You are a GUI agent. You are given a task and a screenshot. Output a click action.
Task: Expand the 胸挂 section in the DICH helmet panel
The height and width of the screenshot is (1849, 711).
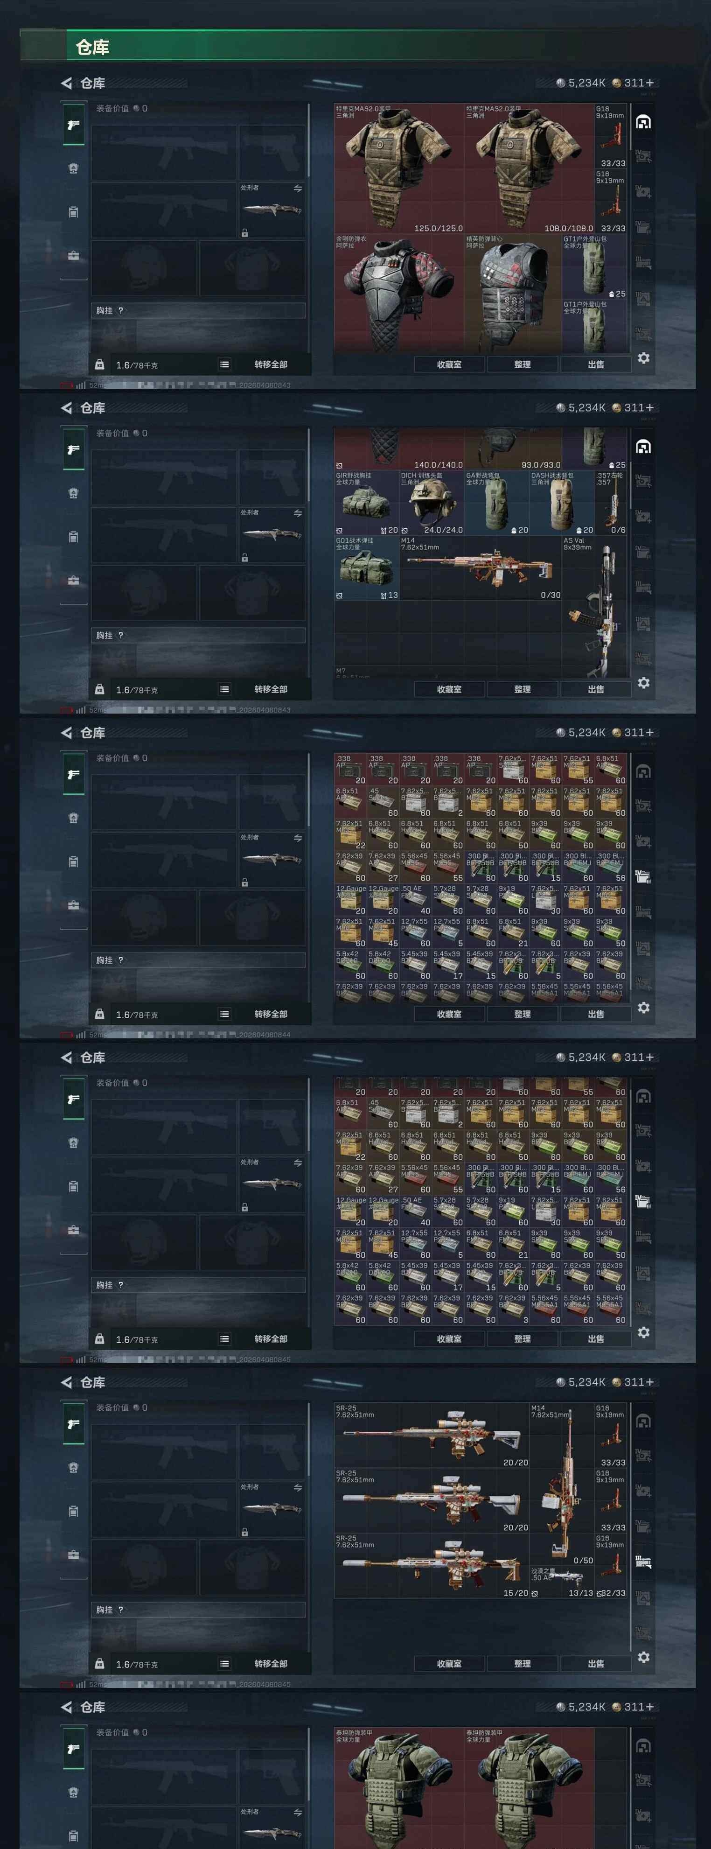point(198,635)
